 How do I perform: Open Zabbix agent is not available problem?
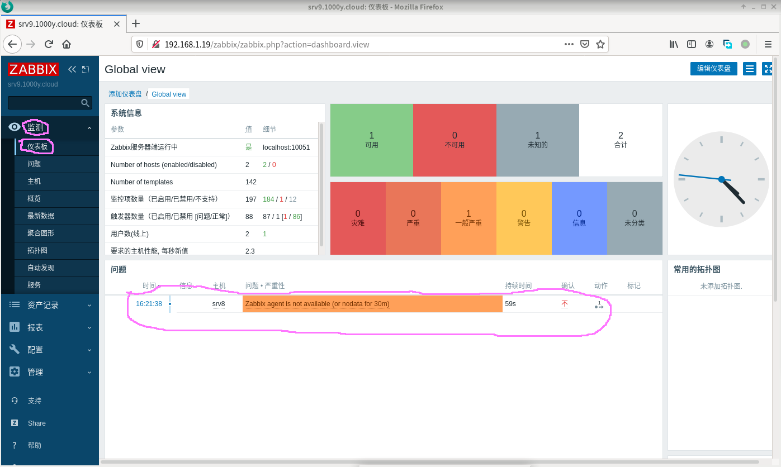[x=318, y=304]
